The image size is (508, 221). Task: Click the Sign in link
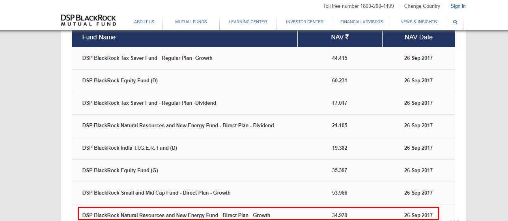click(458, 6)
